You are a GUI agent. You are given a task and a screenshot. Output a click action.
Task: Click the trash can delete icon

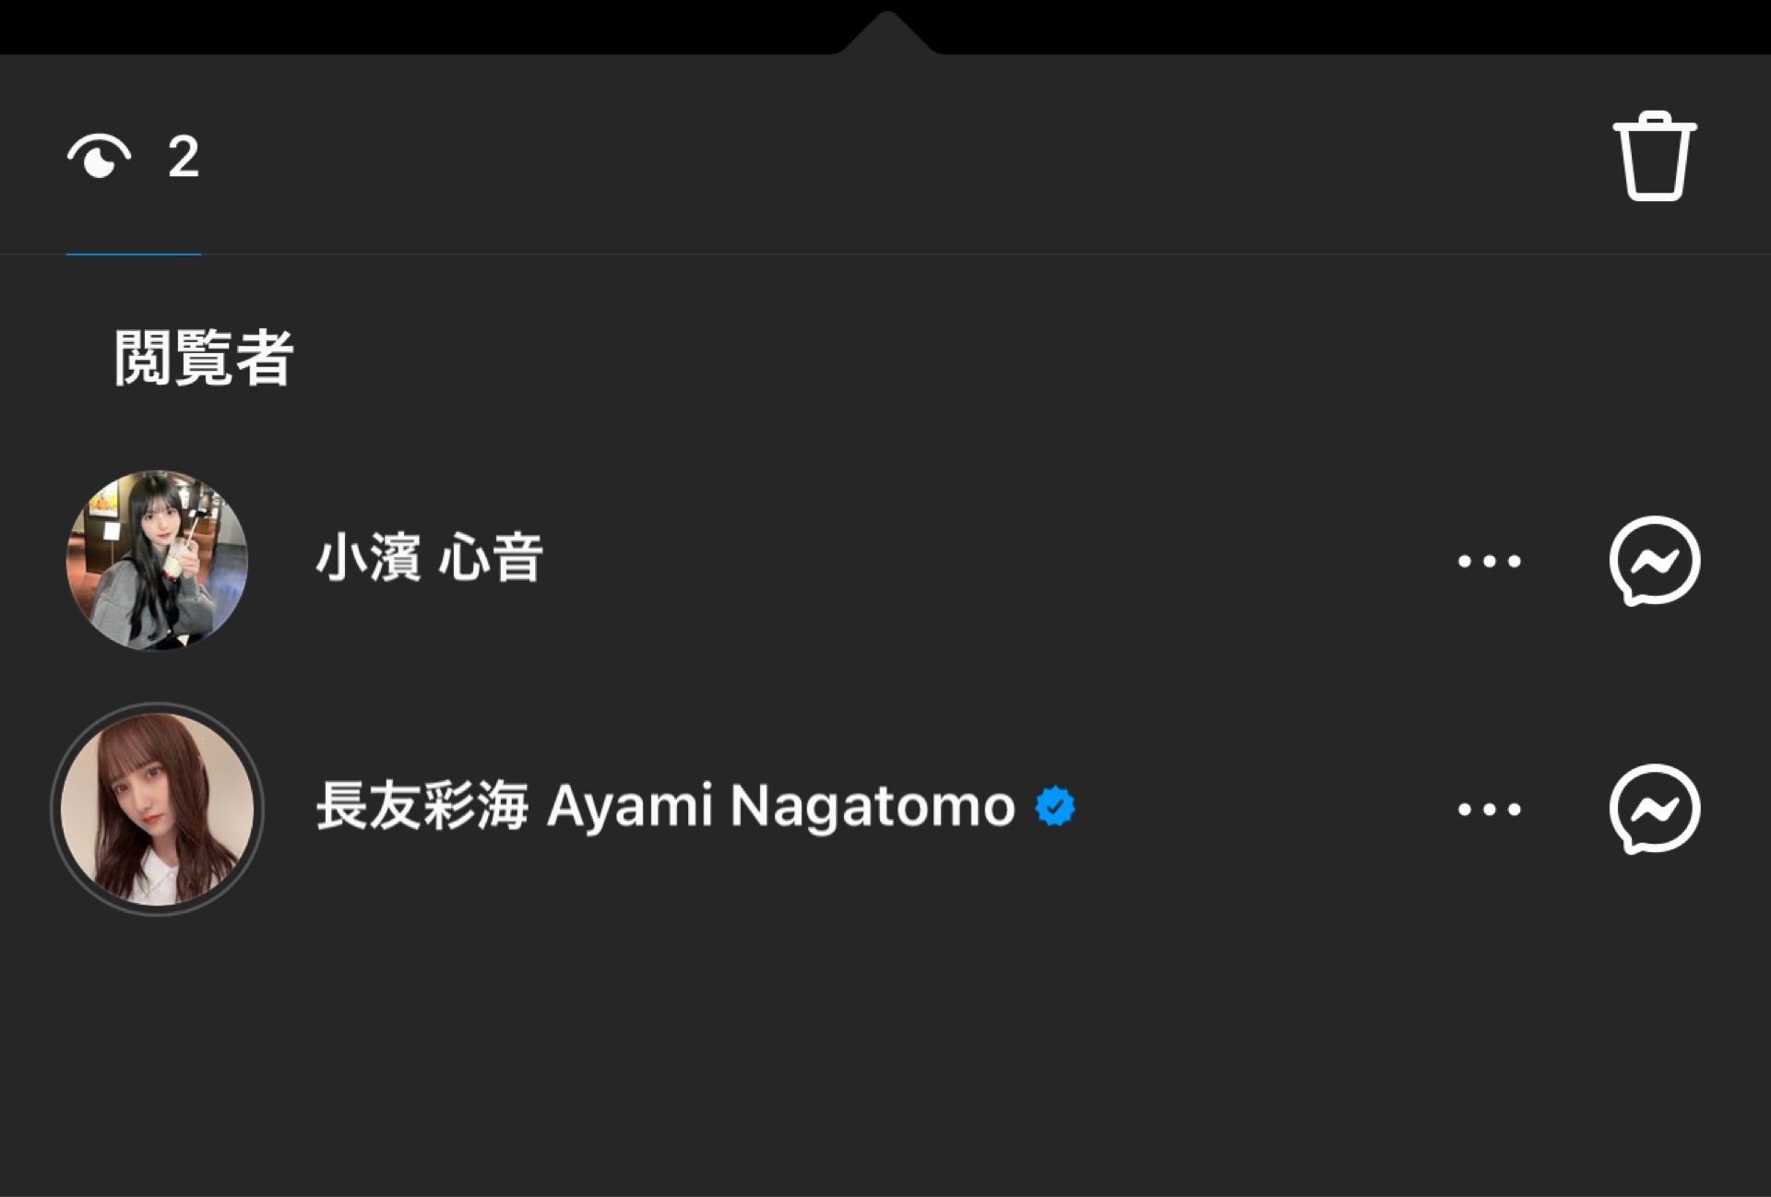click(1655, 156)
